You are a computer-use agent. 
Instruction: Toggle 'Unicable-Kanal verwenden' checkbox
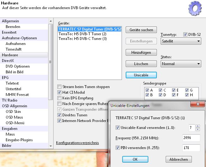pos(118,128)
